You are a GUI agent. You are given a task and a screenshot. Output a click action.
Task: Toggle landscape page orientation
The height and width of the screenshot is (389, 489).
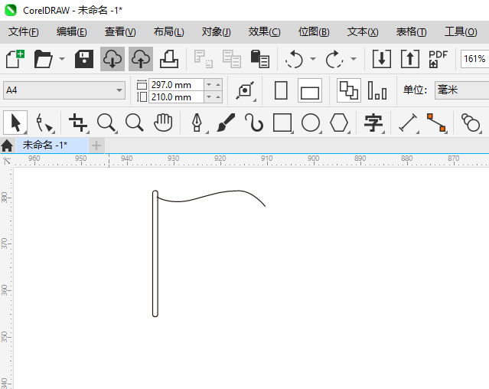click(310, 90)
